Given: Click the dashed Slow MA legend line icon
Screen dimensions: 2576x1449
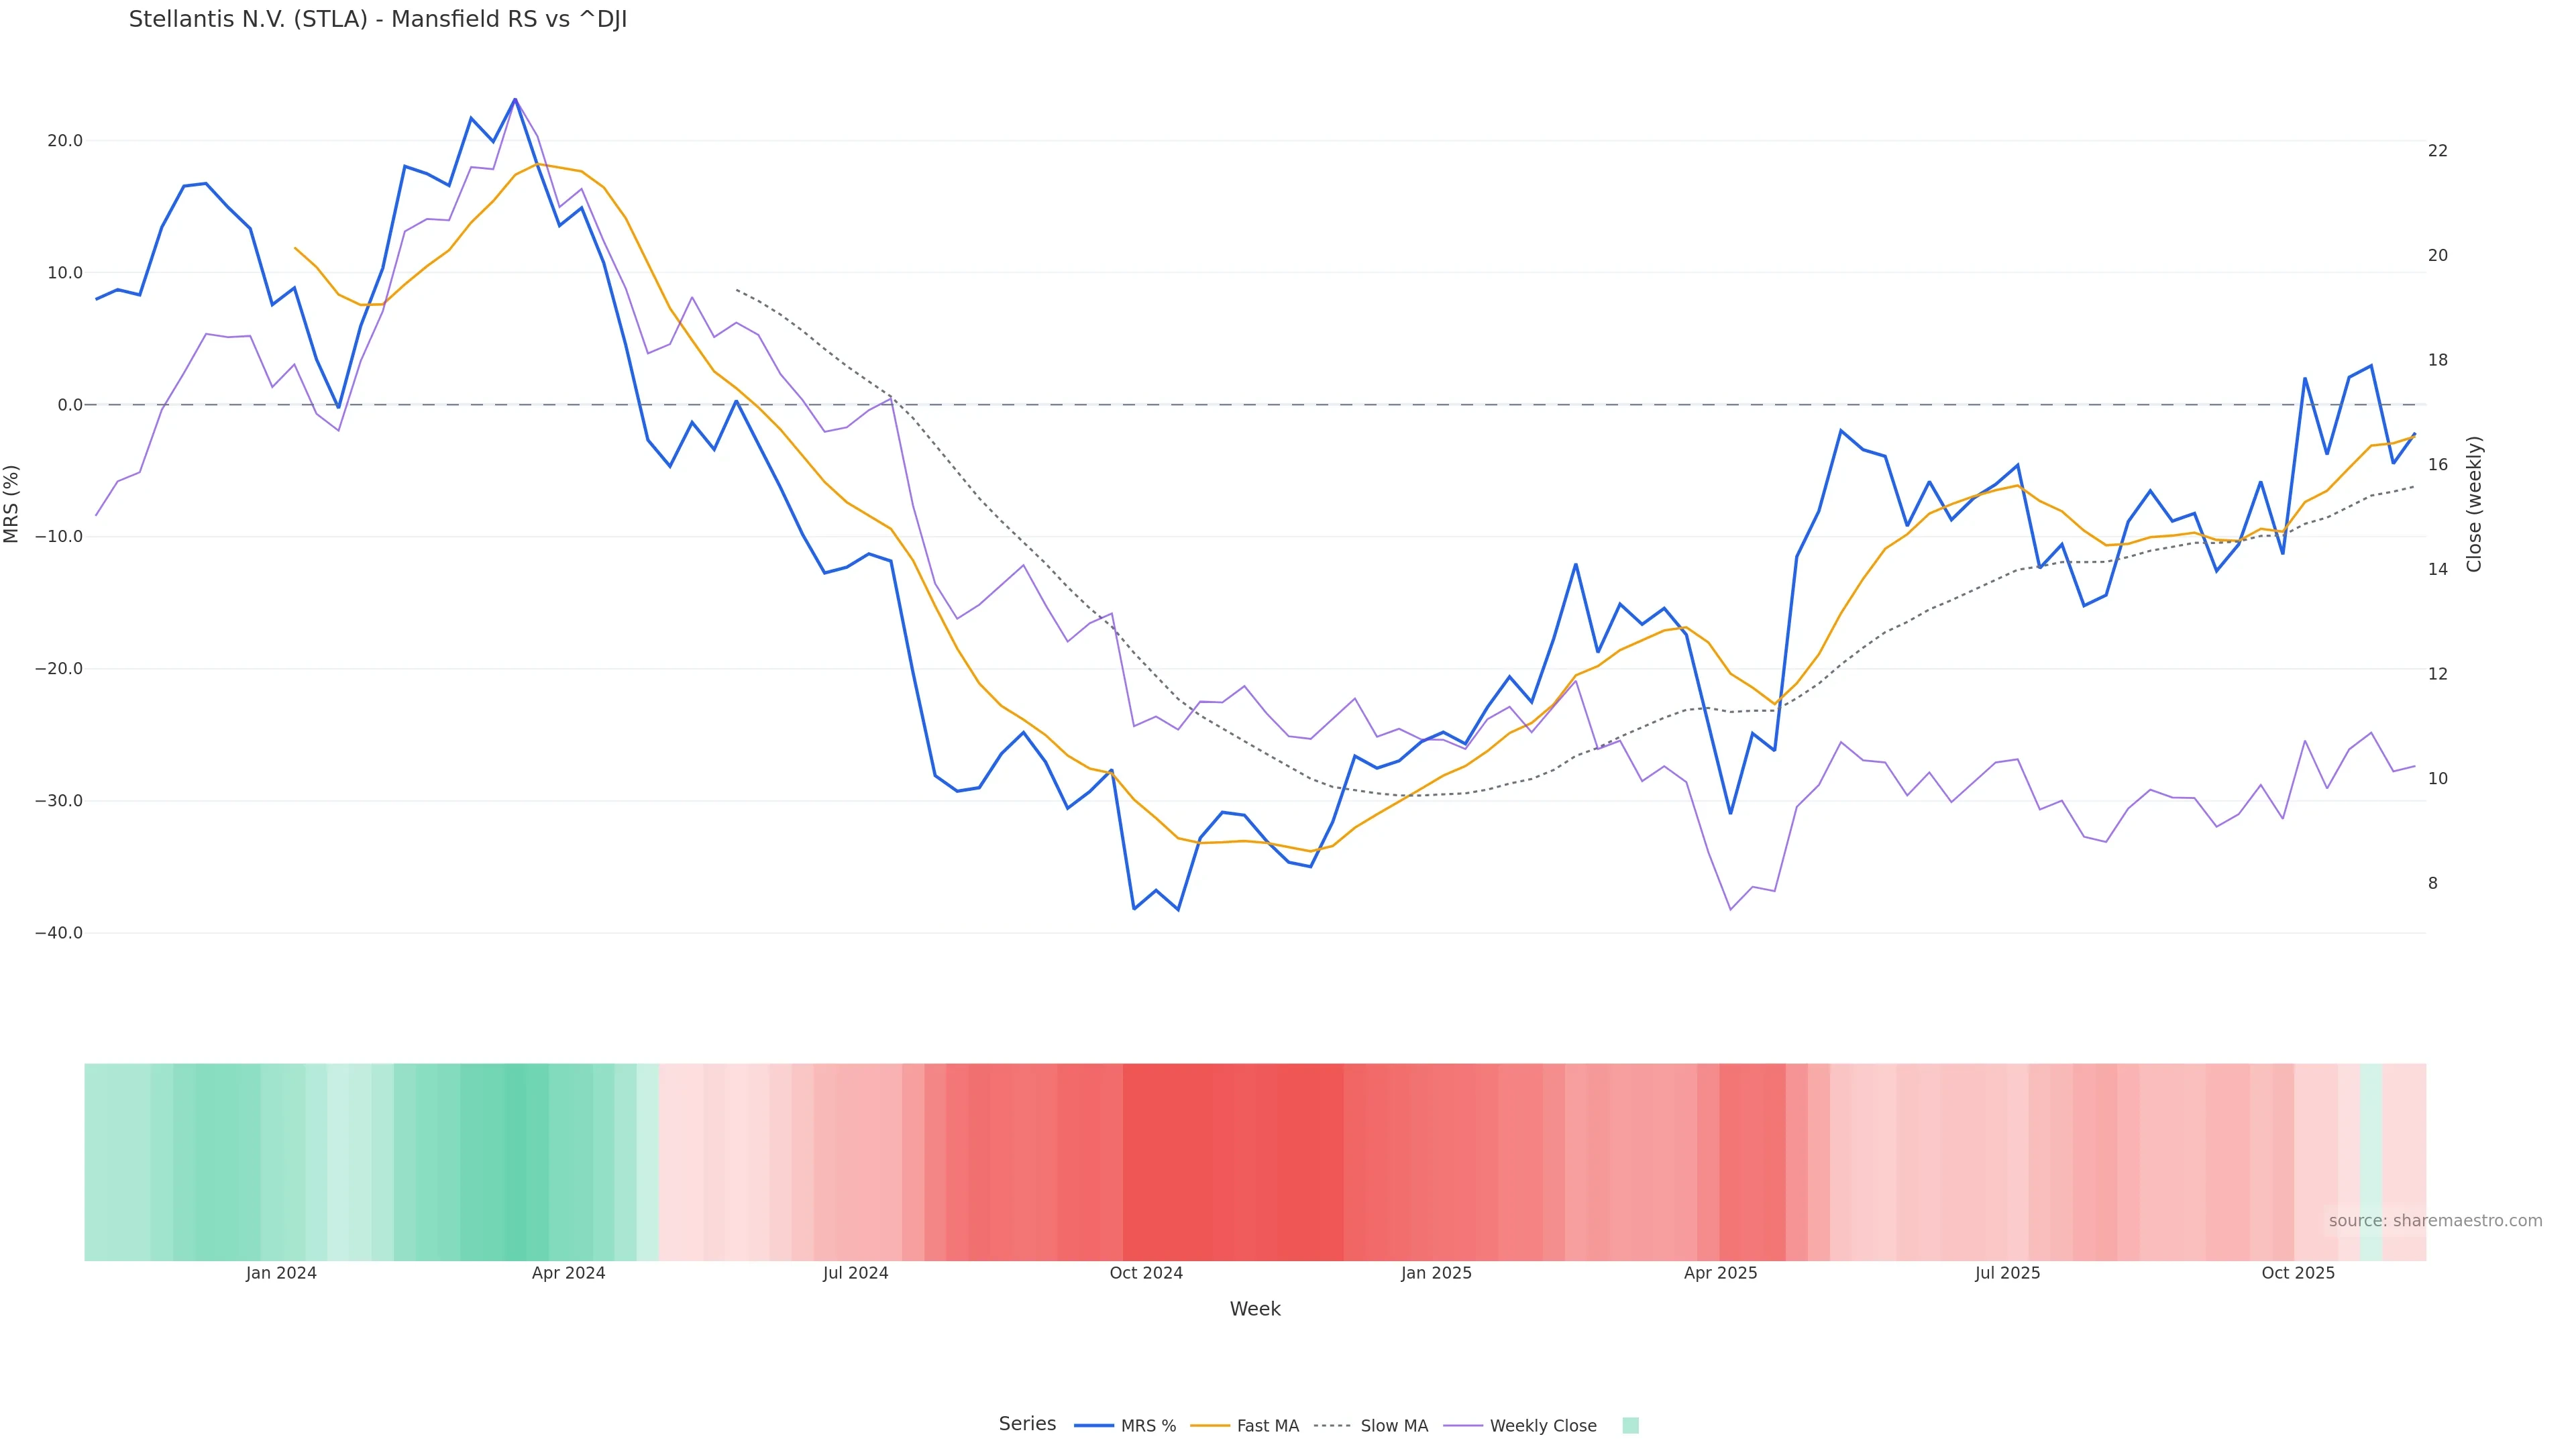Looking at the screenshot, I should pyautogui.click(x=1332, y=1426).
